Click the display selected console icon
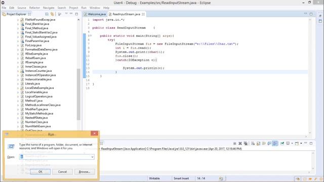 (288, 144)
